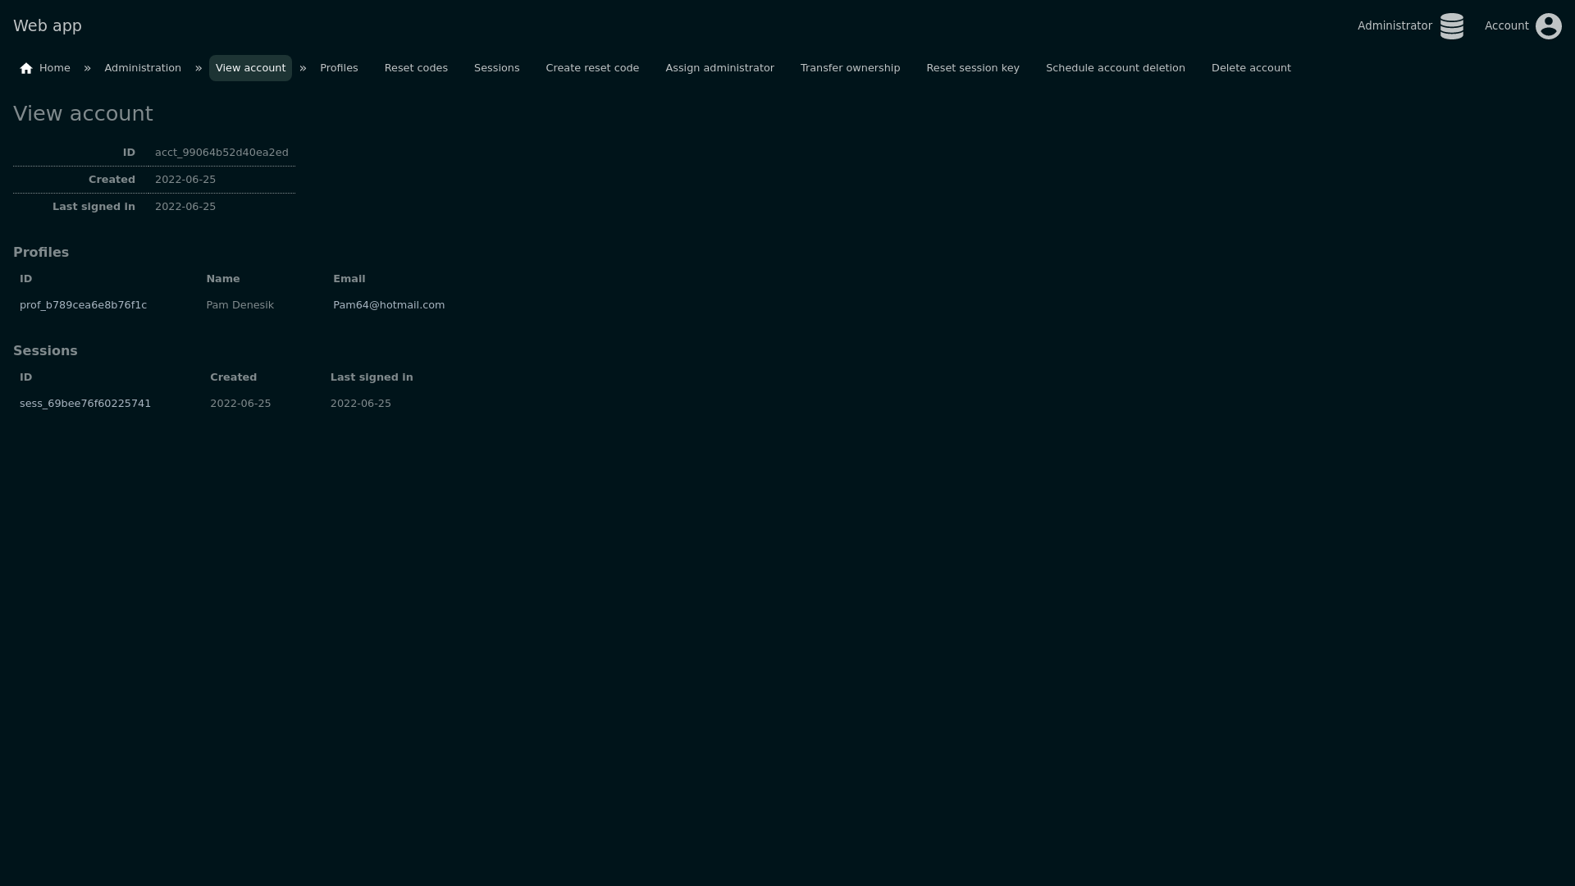Click the Account user avatar icon
This screenshot has height=886, width=1575.
pos(1548,26)
